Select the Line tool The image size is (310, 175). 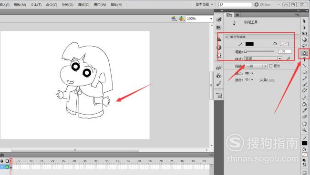tap(304, 66)
